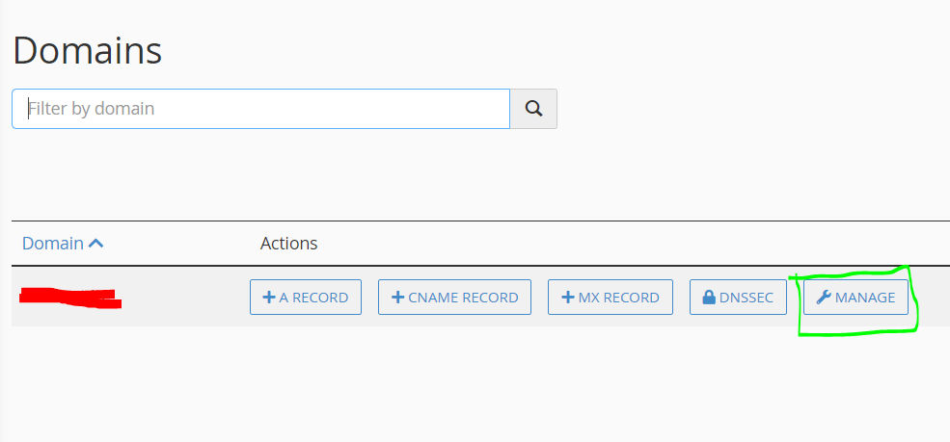Click the lock icon on DNSSEC
Screen dimensions: 950x442
(709, 297)
